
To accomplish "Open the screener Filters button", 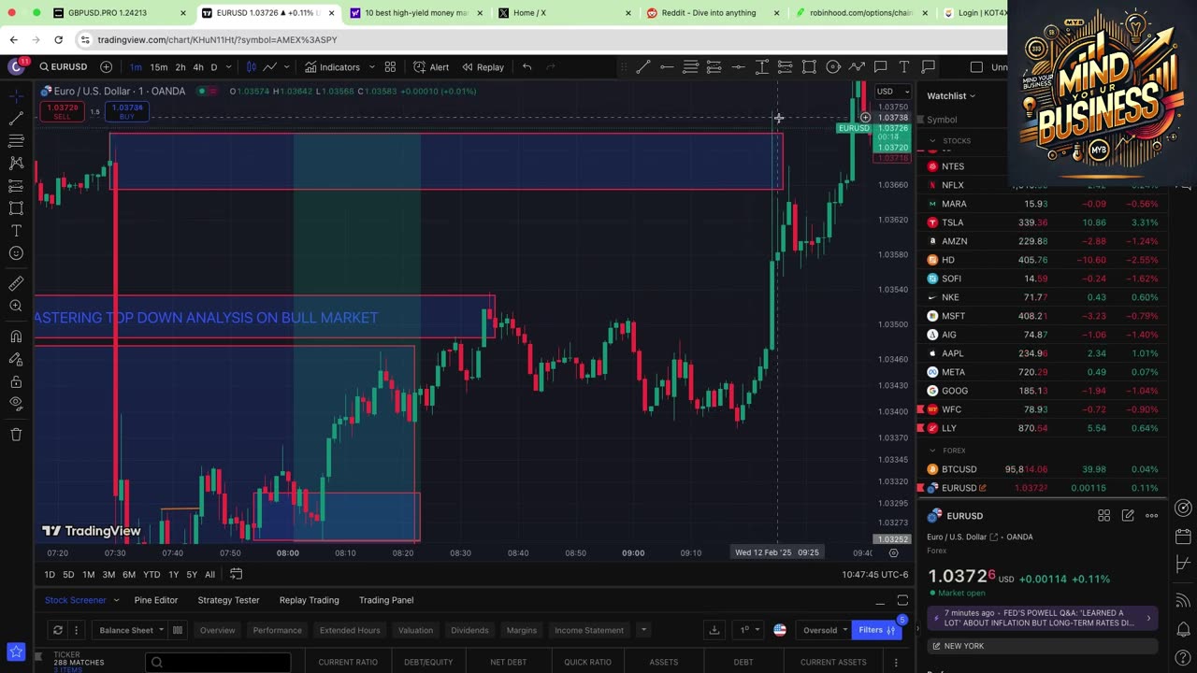I will [x=877, y=630].
